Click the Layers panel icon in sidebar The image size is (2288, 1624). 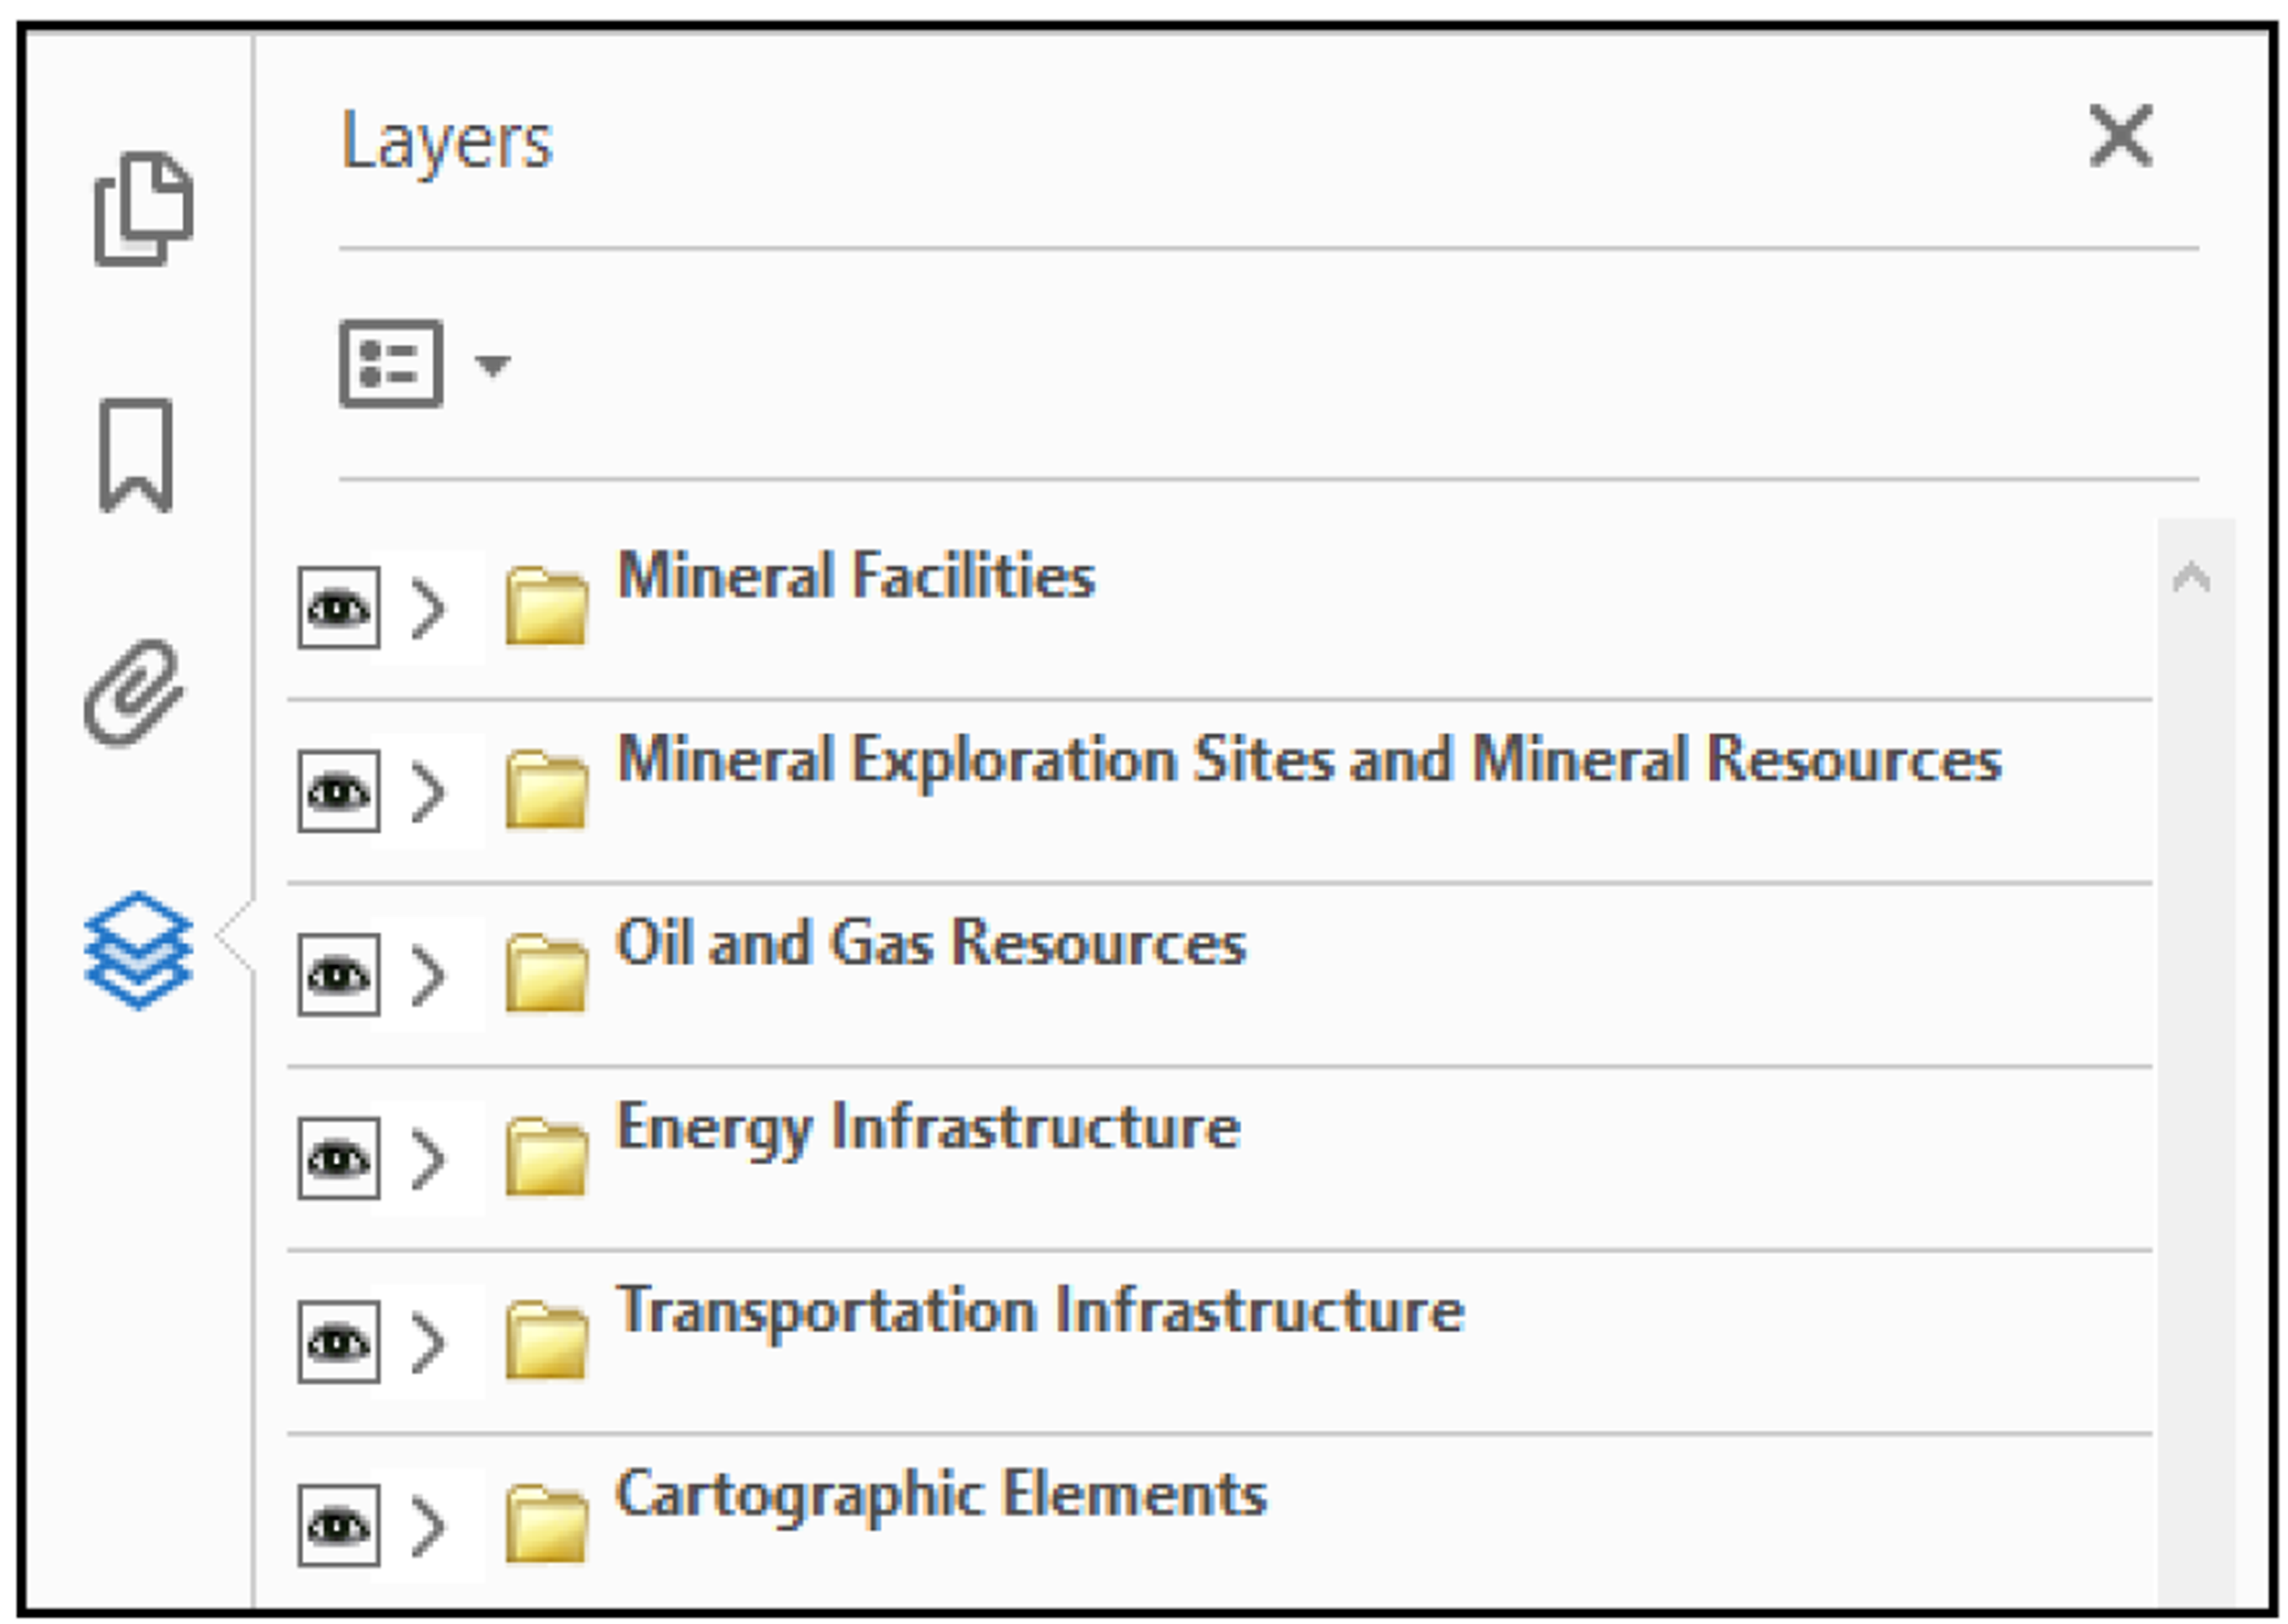[138, 949]
